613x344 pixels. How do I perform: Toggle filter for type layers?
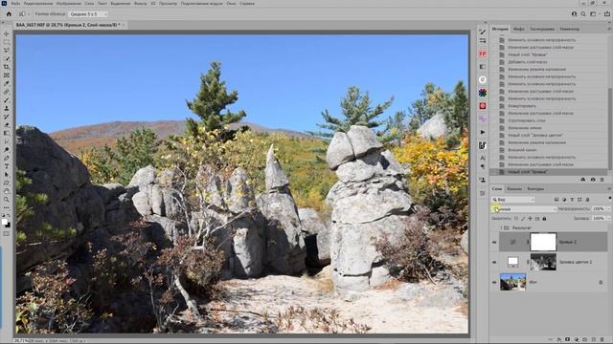click(x=572, y=200)
